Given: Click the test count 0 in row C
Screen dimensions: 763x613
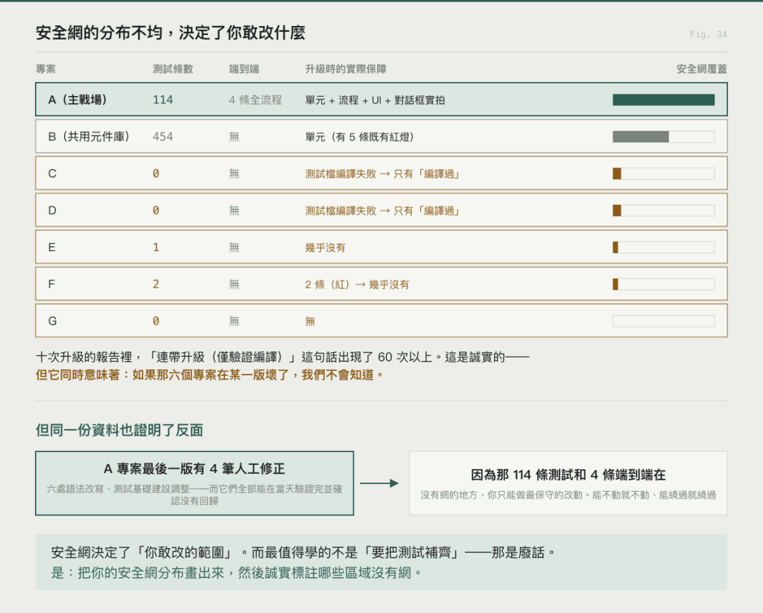Looking at the screenshot, I should click(x=156, y=174).
